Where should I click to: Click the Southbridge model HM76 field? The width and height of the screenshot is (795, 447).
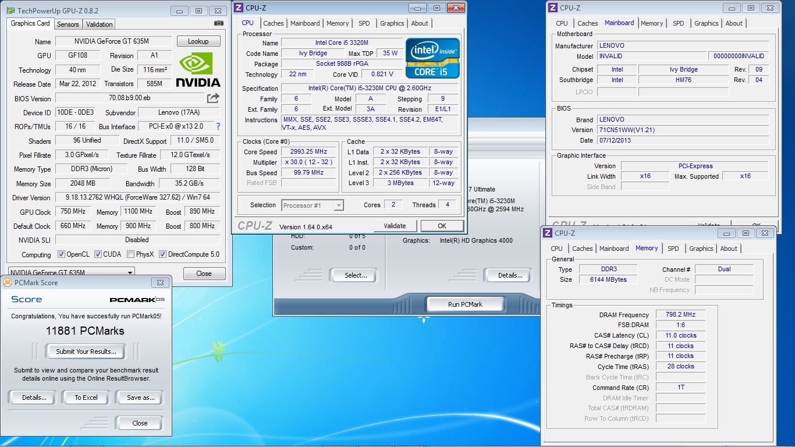click(x=683, y=80)
